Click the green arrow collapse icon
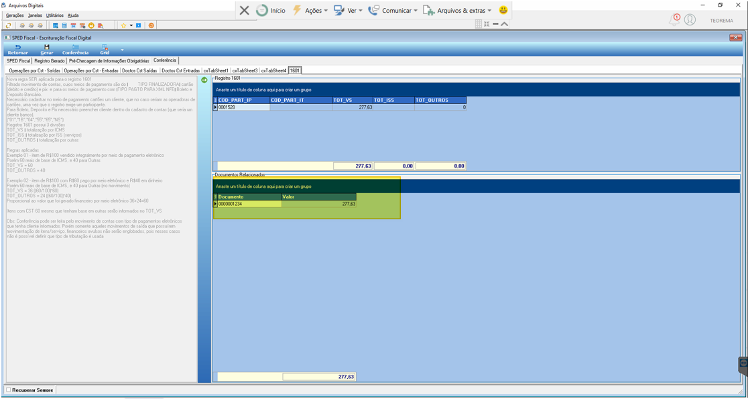 tap(204, 80)
